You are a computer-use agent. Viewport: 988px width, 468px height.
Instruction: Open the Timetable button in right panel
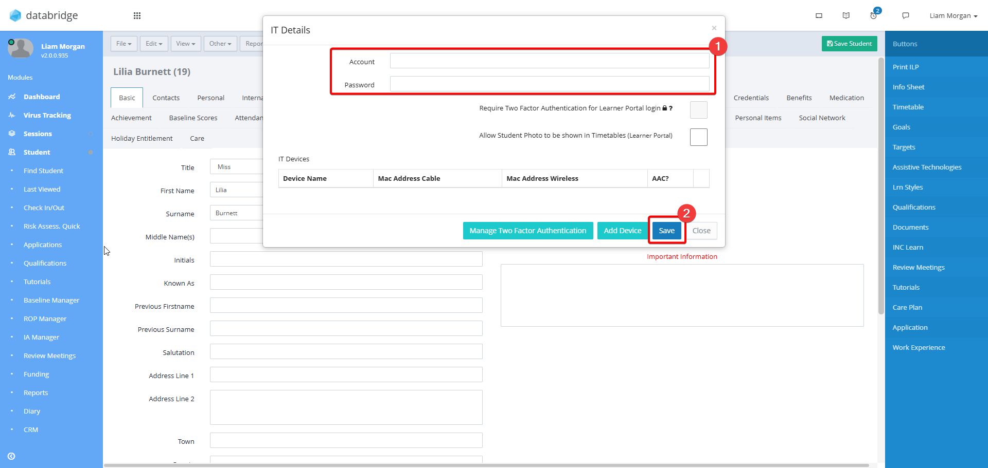pos(937,107)
